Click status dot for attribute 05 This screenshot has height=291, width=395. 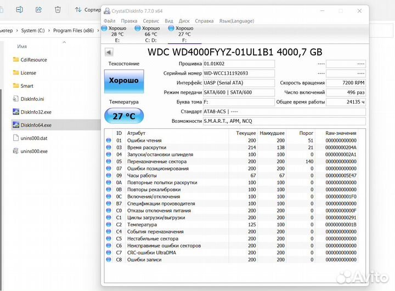pyautogui.click(x=109, y=161)
